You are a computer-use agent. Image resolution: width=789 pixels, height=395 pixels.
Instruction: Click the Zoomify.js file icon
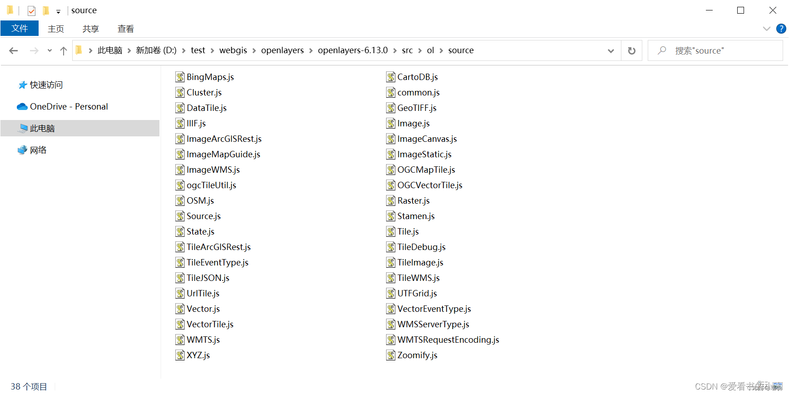391,355
